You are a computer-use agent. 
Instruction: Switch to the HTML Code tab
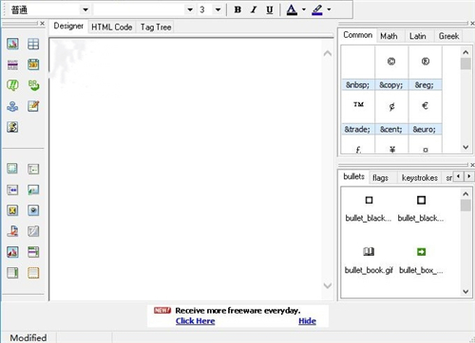112,27
